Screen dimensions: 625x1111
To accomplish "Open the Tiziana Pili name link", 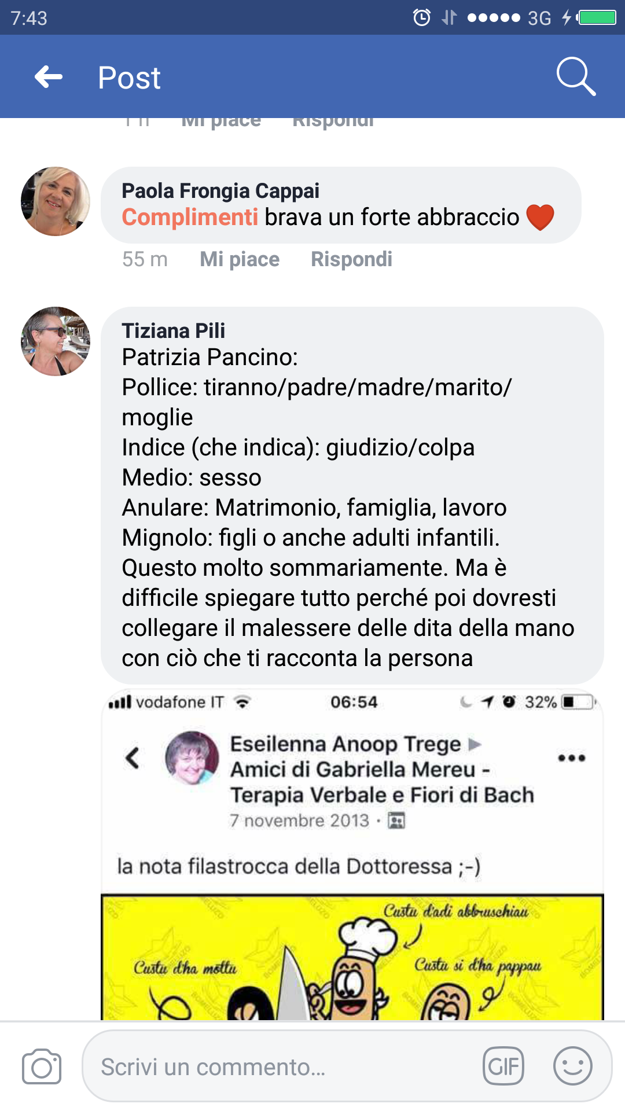I will (x=173, y=330).
